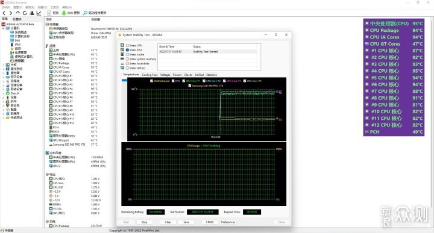
Task: Click the Save button
Action: (x=186, y=222)
